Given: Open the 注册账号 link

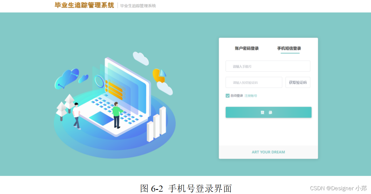Looking at the screenshot, I should (x=251, y=96).
